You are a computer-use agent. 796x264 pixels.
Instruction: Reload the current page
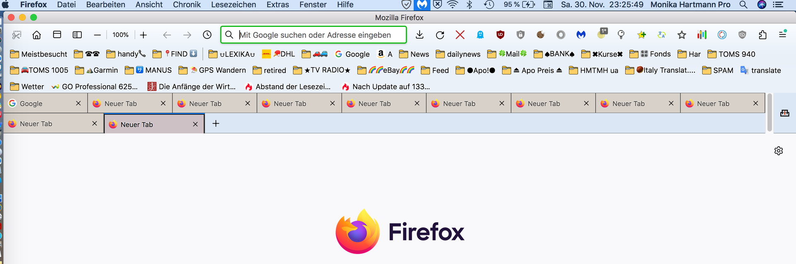tap(440, 35)
